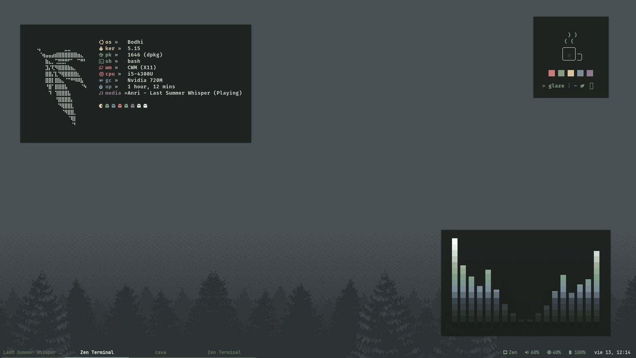Click the 'Bodhi' os value

[135, 42]
